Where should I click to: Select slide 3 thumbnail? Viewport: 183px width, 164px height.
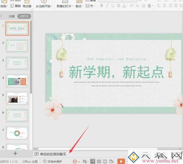click(x=17, y=63)
